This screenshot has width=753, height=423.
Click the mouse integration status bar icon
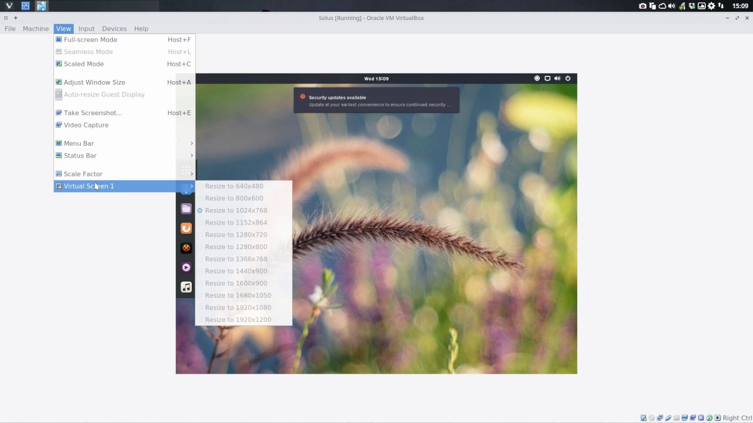tap(709, 418)
